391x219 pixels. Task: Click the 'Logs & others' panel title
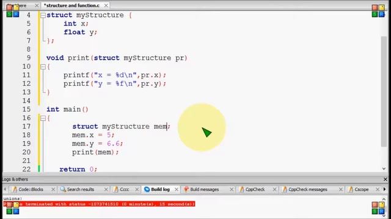click(15, 179)
